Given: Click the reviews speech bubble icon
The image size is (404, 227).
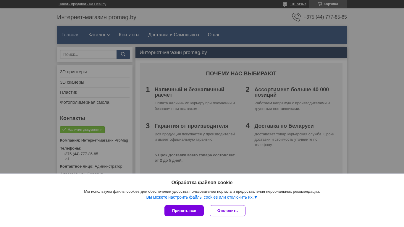Looking at the screenshot, I should 285,4.
